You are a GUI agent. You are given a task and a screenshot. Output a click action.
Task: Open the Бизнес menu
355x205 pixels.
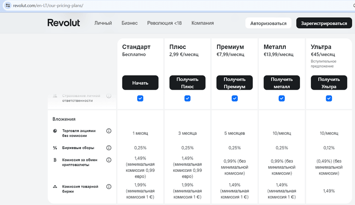coord(130,23)
